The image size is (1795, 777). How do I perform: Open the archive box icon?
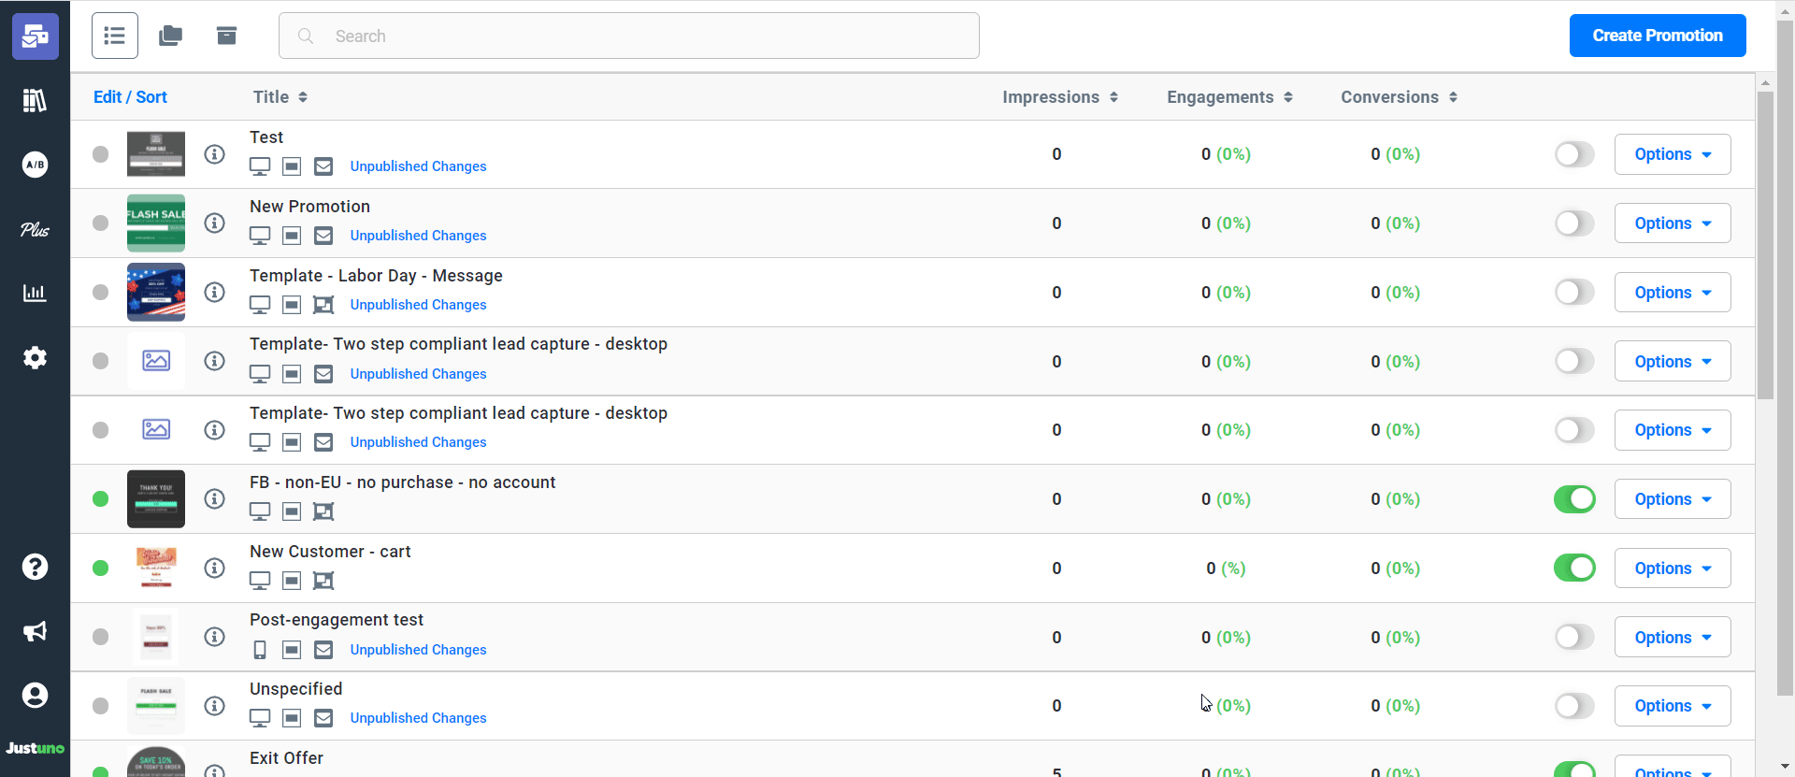(226, 36)
